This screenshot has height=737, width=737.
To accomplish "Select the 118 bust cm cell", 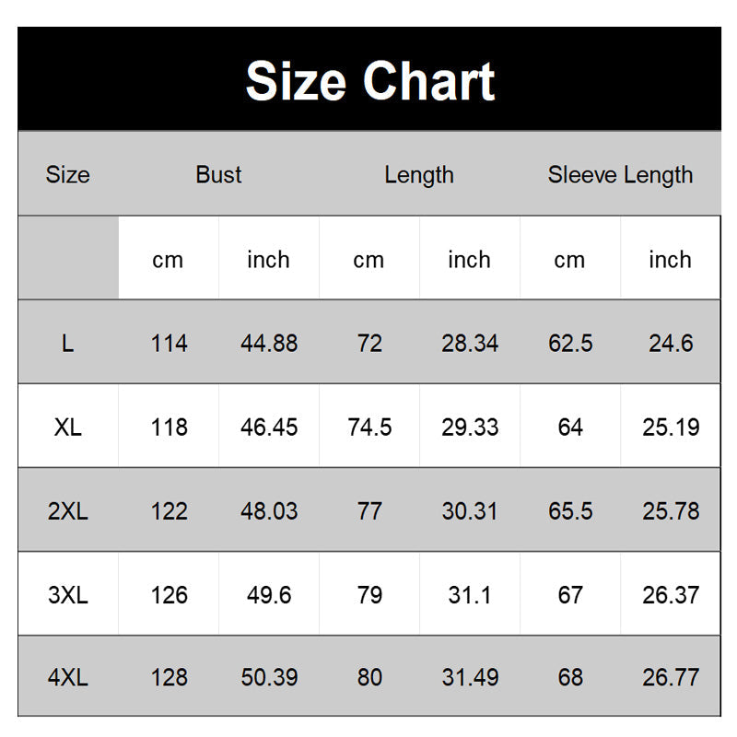I will tap(169, 427).
